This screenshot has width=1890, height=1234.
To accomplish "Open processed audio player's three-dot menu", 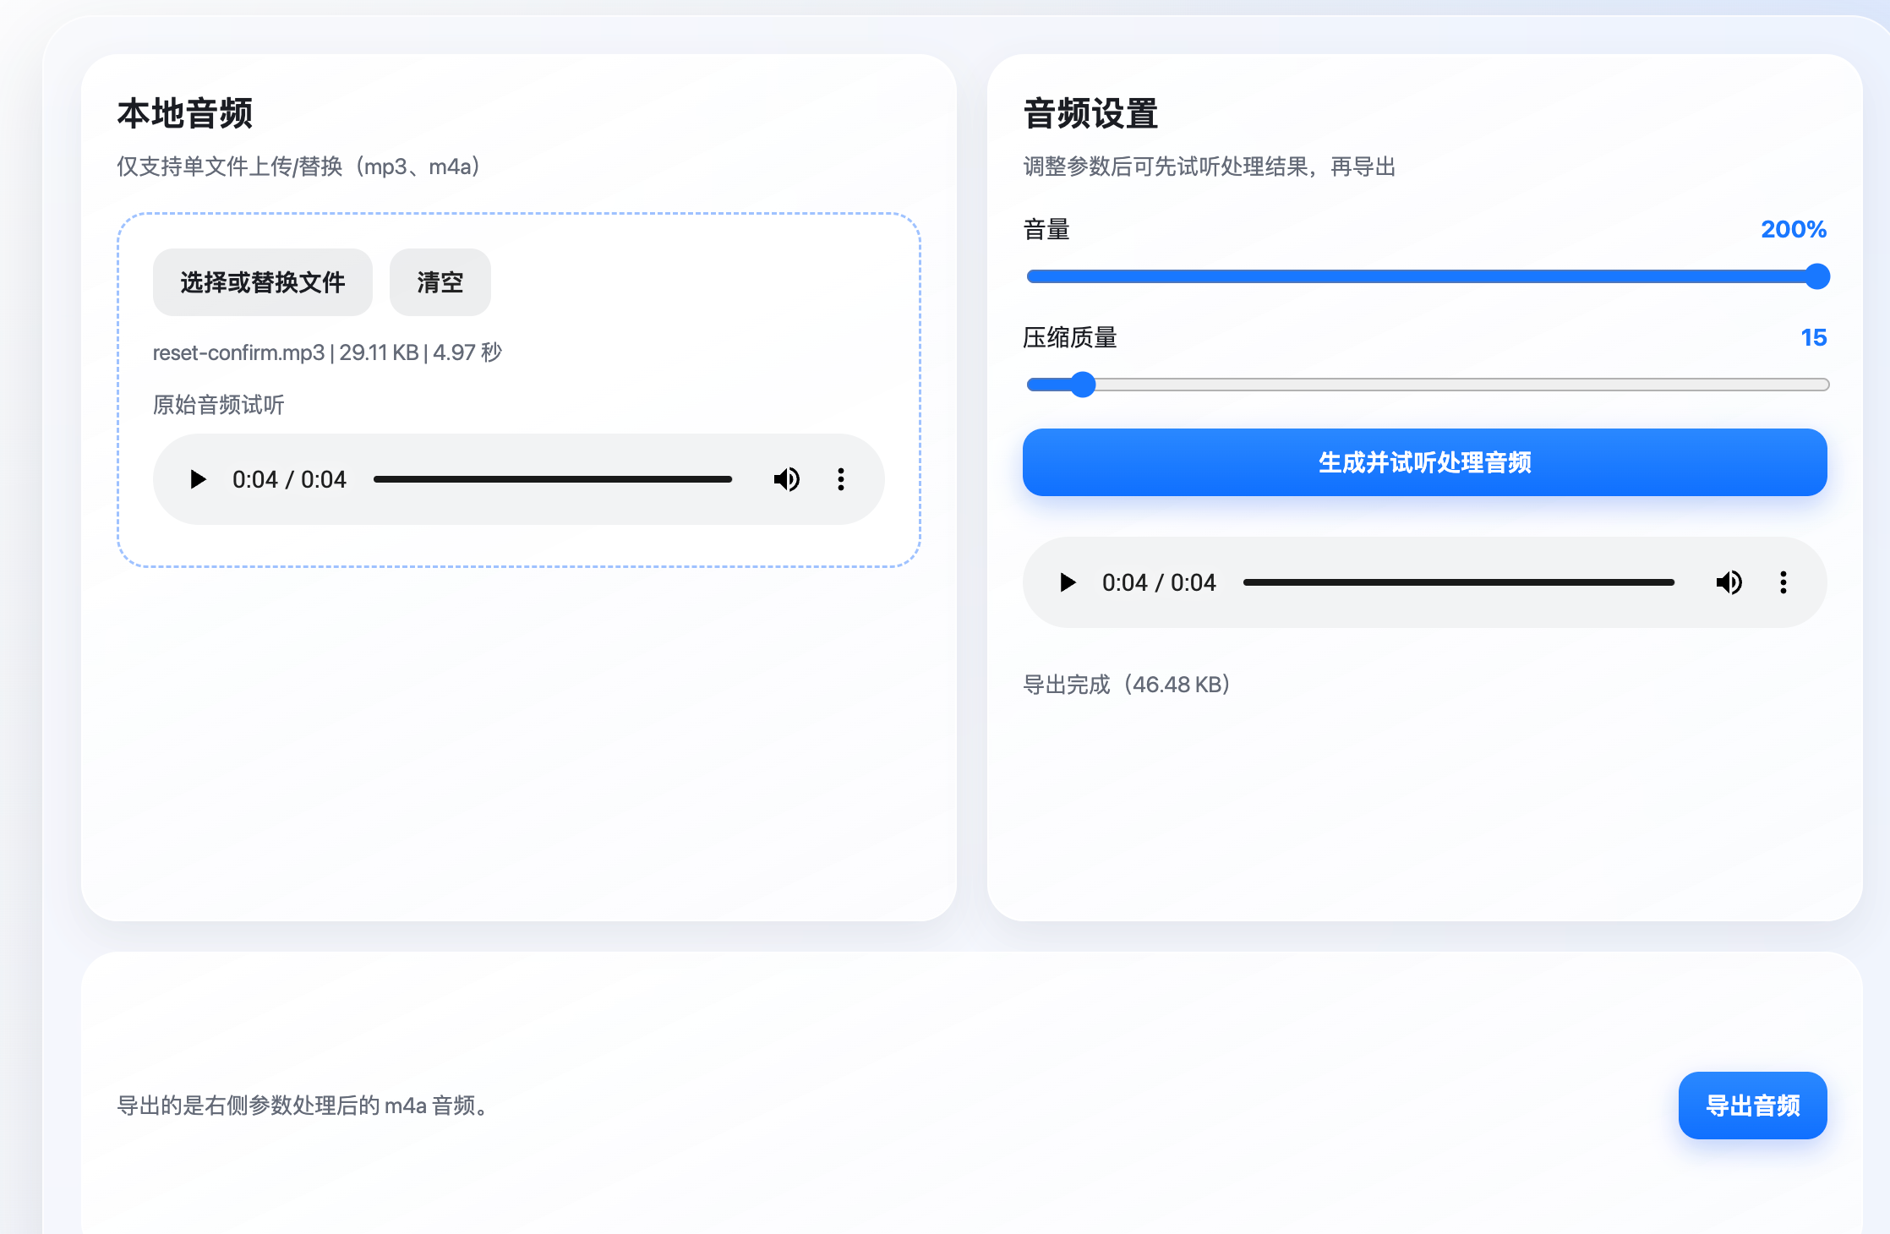I will [x=1783, y=582].
